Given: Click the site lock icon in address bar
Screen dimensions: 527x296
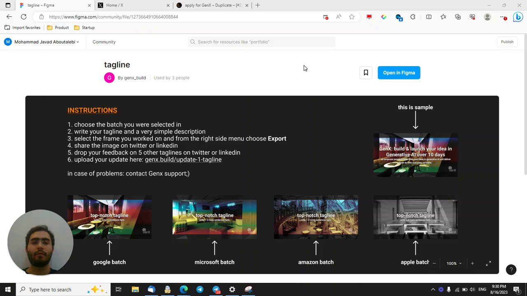Looking at the screenshot, I should point(41,17).
